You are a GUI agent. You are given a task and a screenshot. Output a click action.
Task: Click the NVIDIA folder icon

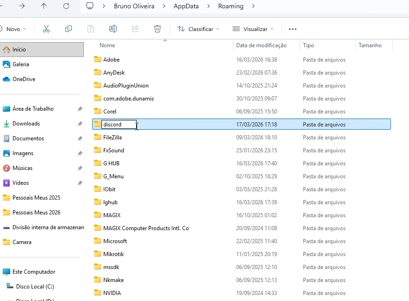tap(98, 293)
